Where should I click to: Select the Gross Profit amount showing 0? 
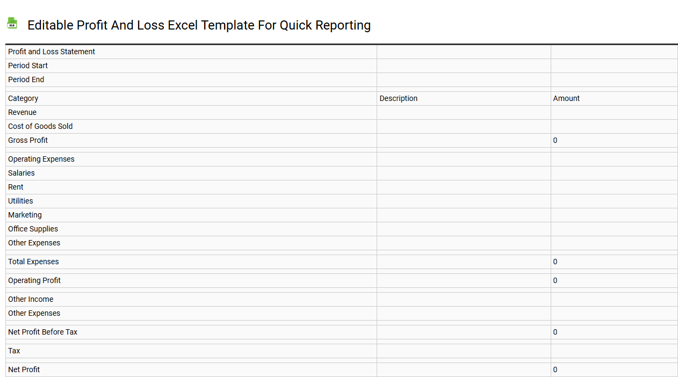555,140
